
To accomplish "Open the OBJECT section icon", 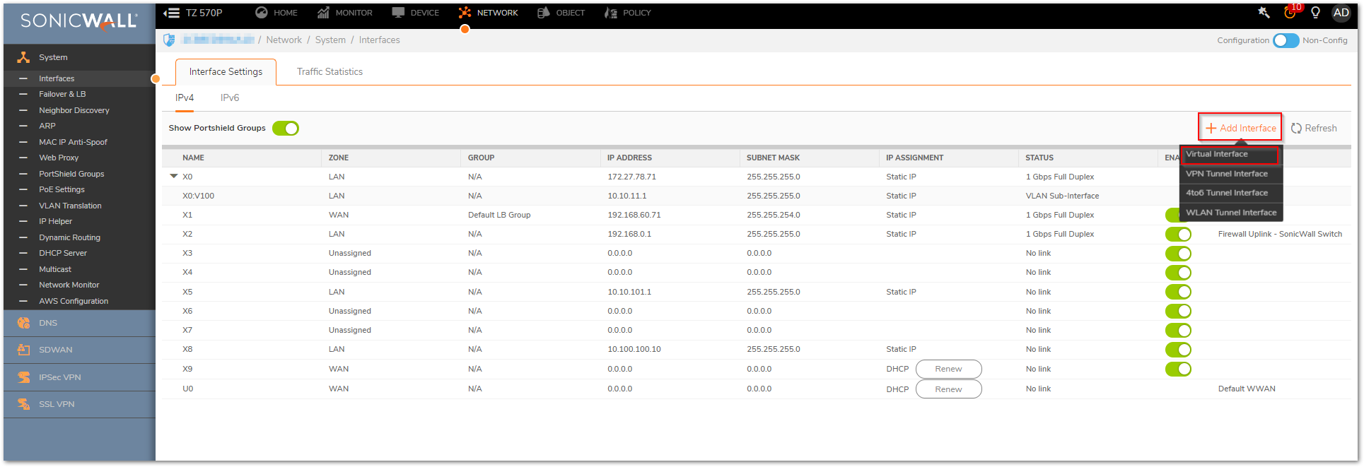I will coord(544,13).
